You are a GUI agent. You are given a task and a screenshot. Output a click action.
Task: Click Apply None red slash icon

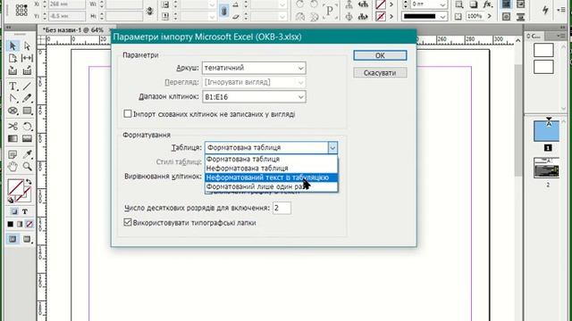29,224
